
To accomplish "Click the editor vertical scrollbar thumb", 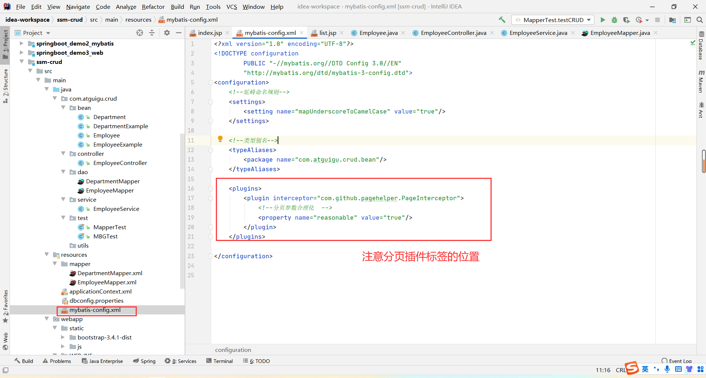I will (703, 161).
